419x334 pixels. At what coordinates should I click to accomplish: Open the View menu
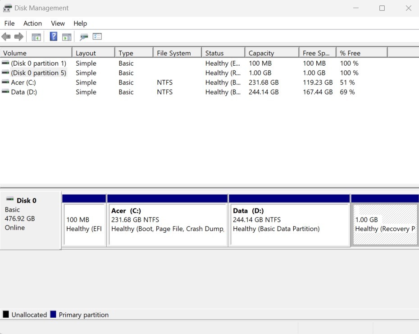58,23
